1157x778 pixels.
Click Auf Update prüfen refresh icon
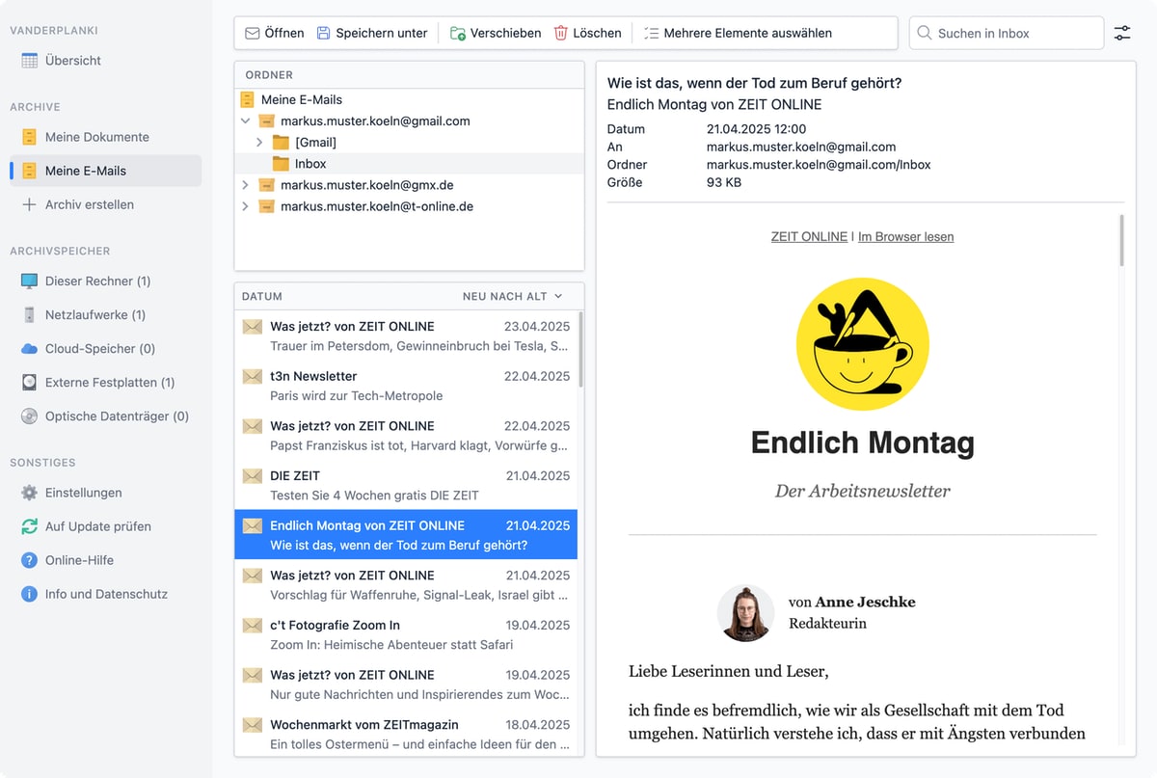coord(30,526)
